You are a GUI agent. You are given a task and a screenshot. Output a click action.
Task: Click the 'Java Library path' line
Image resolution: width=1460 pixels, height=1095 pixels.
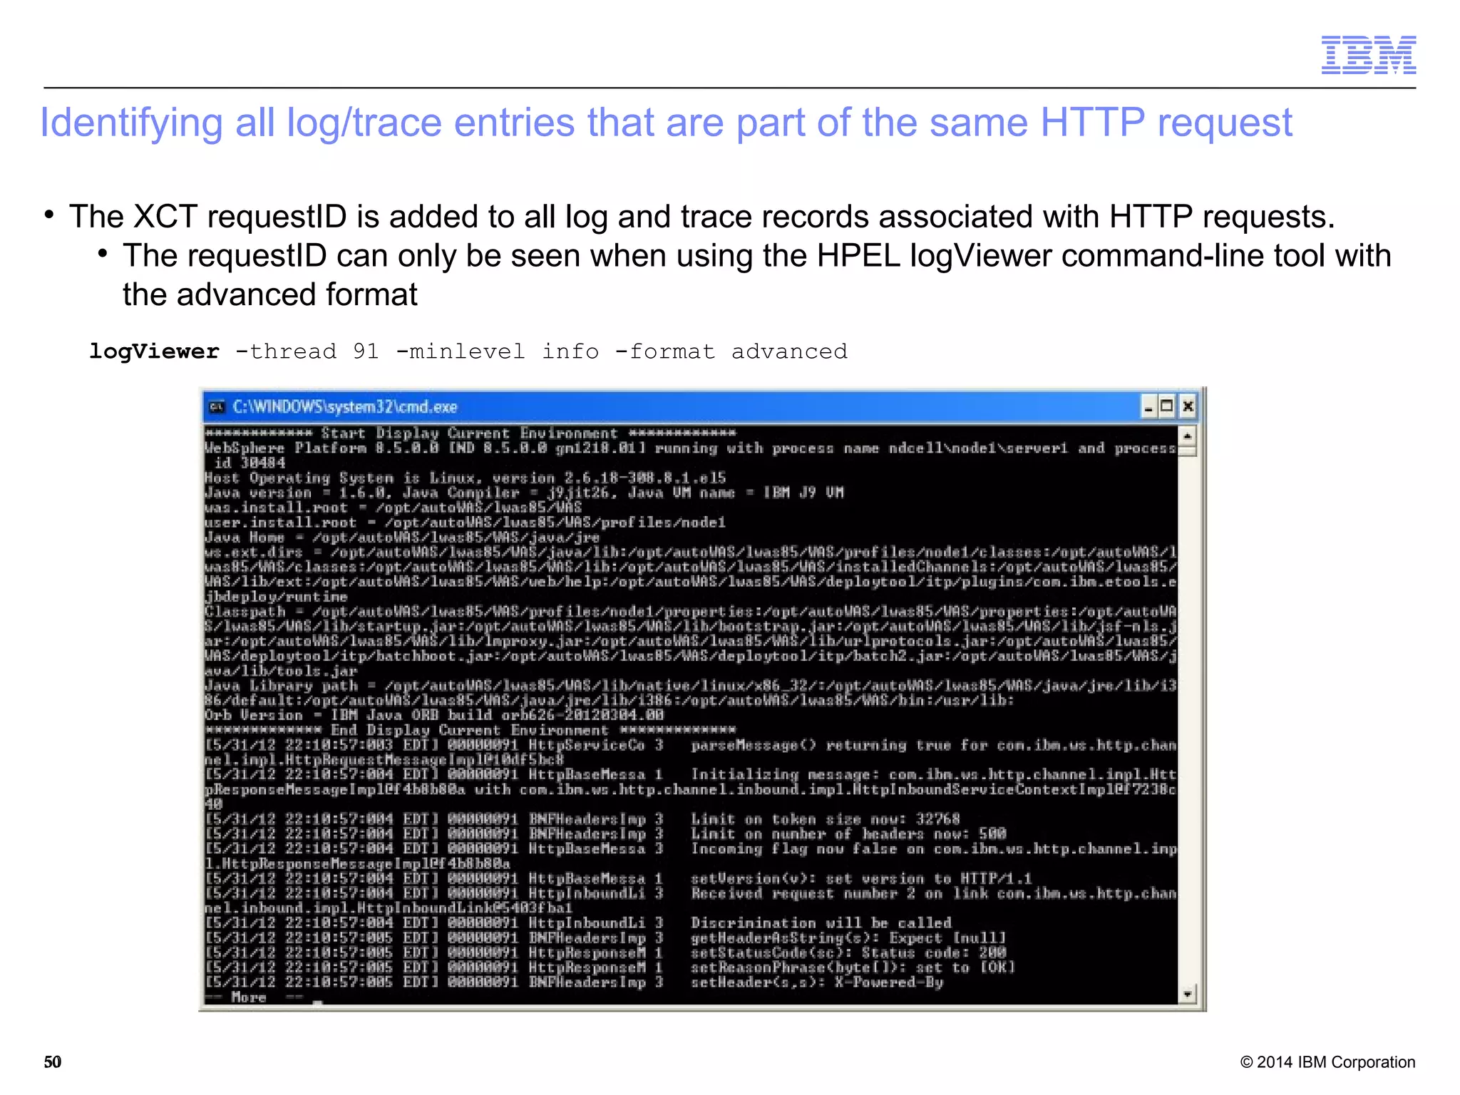pyautogui.click(x=690, y=693)
